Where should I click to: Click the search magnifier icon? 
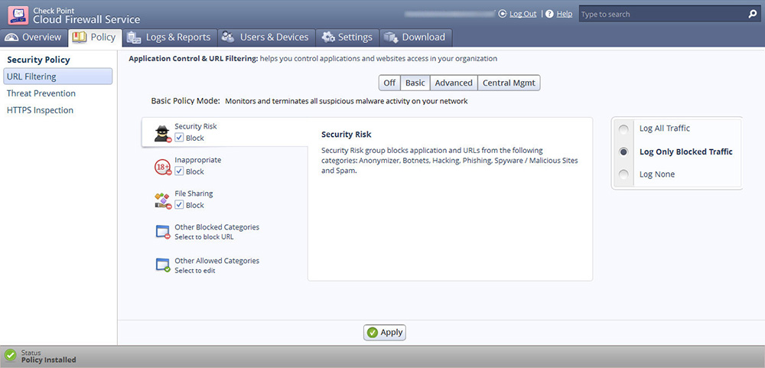tap(752, 14)
